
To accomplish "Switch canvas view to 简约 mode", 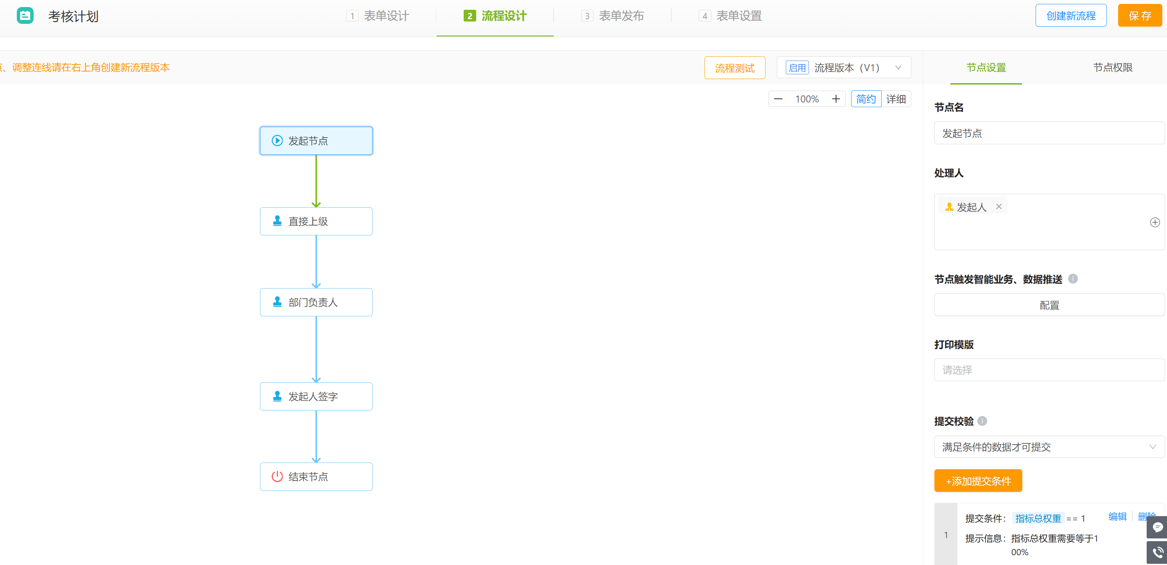I will coord(866,99).
